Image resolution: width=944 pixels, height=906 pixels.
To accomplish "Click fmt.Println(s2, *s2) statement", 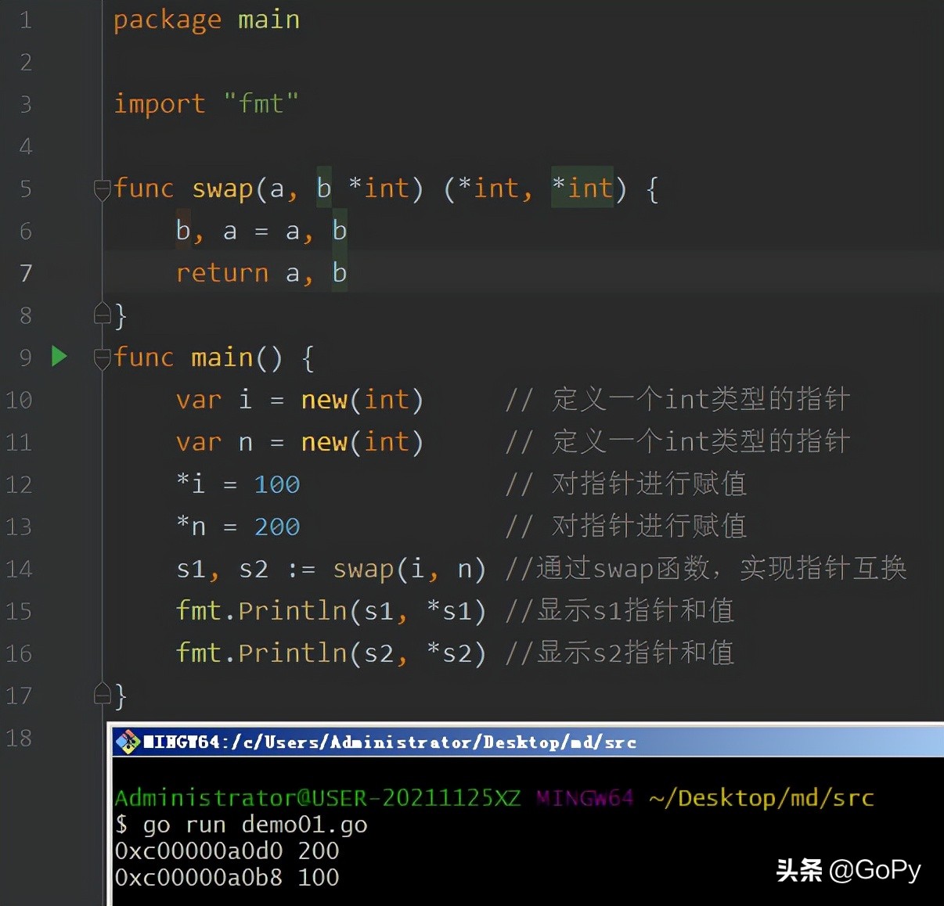I will [331, 653].
